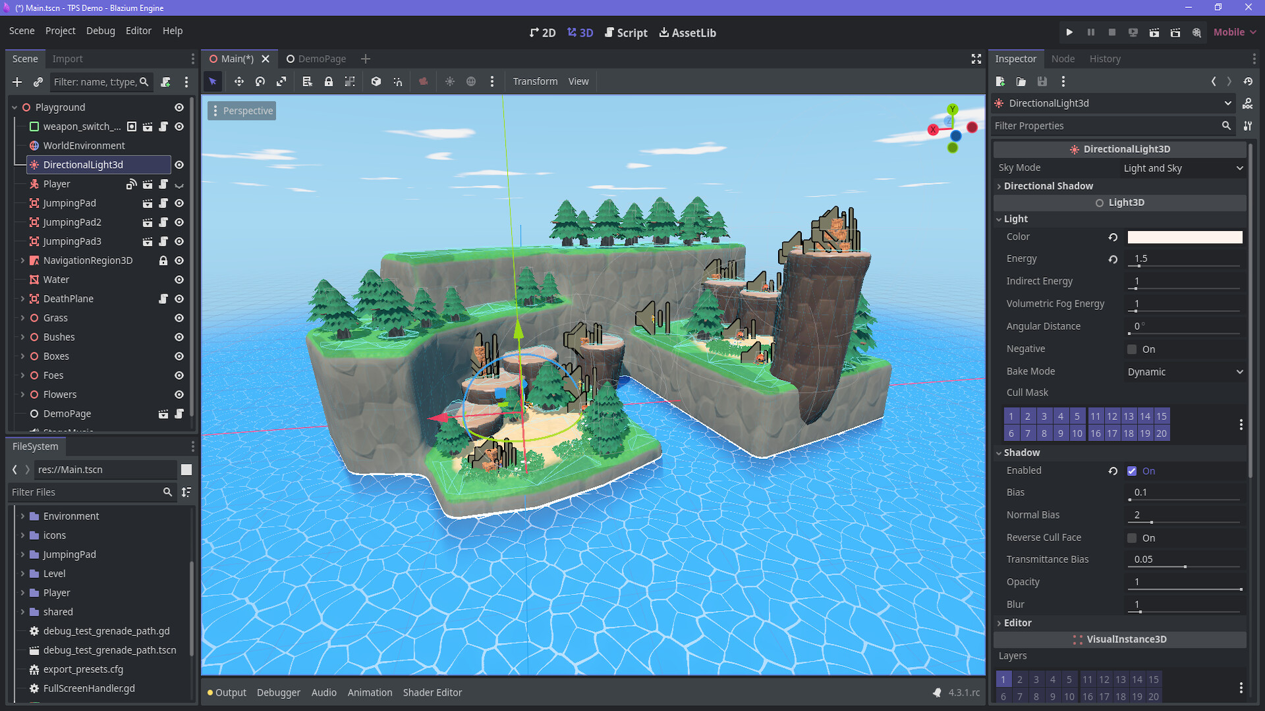Select the Scale tool

coord(281,81)
